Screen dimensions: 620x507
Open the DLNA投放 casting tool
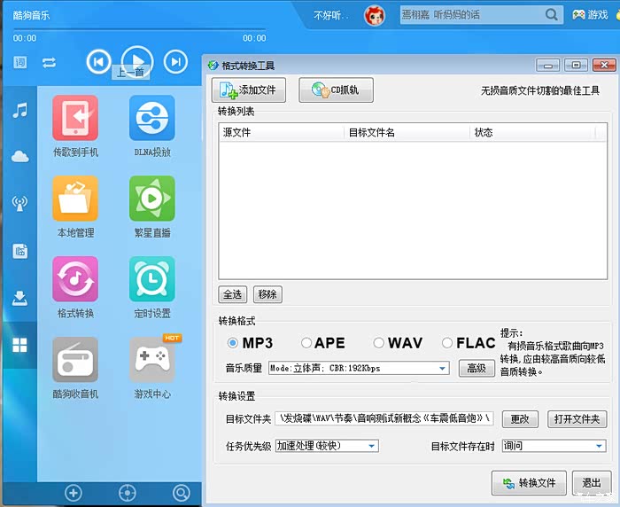pyautogui.click(x=152, y=118)
